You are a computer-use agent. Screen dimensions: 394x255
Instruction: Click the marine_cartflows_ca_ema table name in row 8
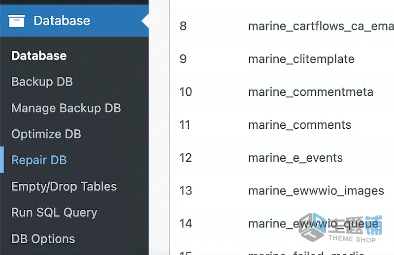(x=321, y=27)
